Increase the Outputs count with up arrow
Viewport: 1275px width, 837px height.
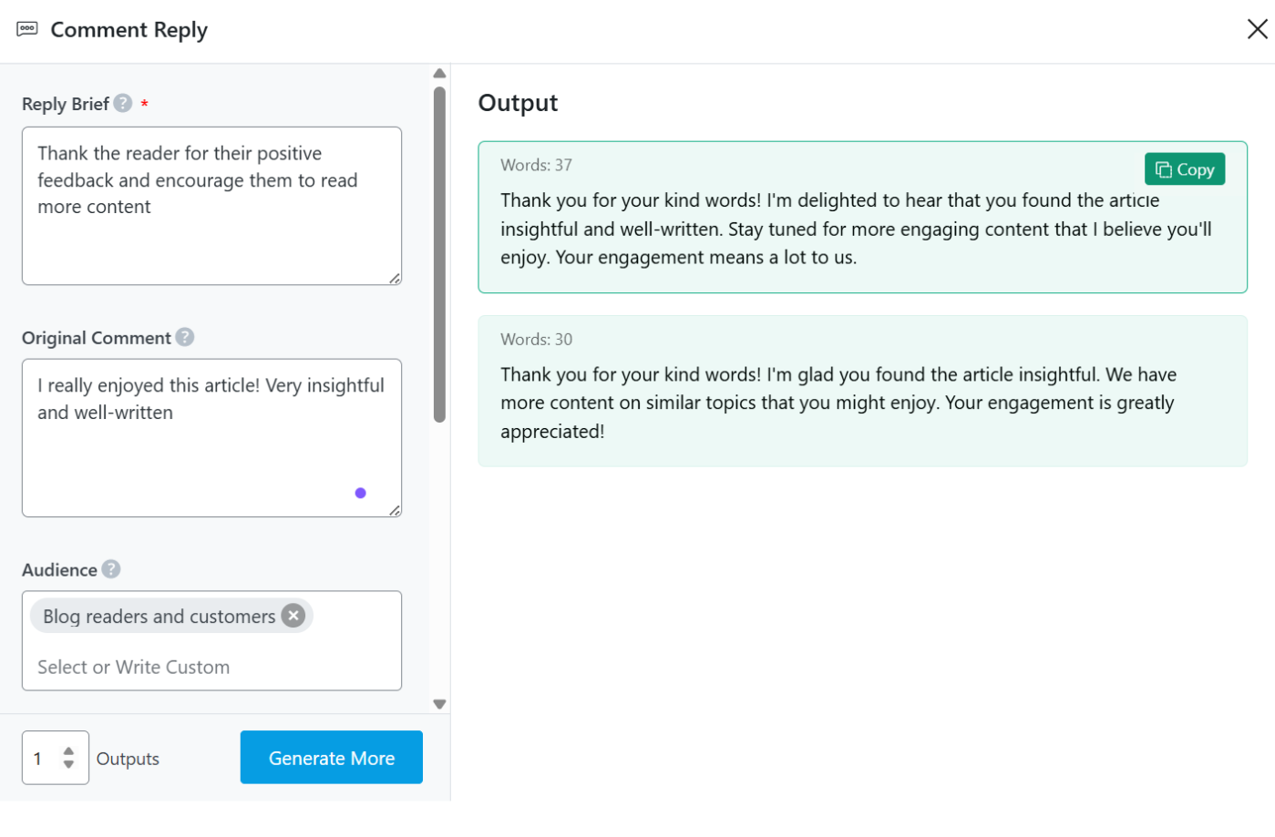click(68, 750)
